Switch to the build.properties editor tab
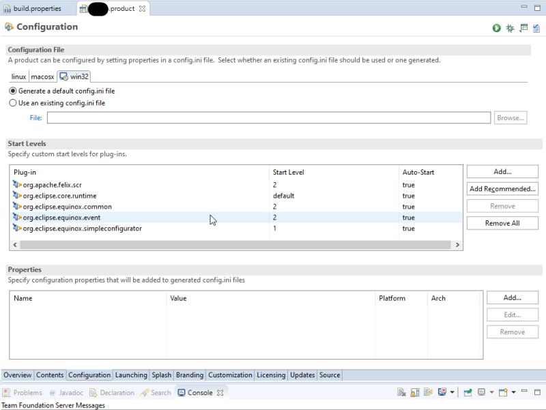This screenshot has height=410, width=546. click(x=32, y=8)
